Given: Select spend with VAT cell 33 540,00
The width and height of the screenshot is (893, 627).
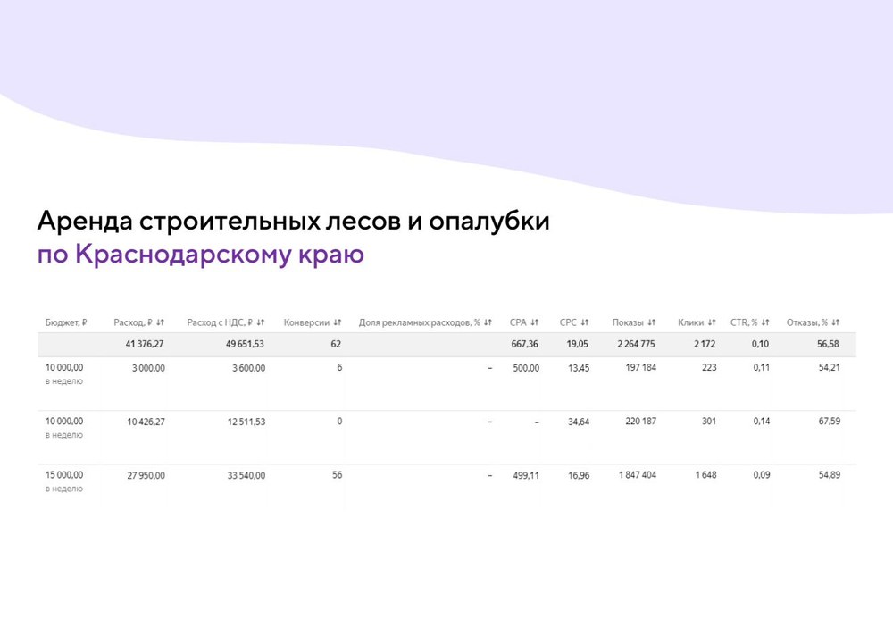Looking at the screenshot, I should click(246, 475).
